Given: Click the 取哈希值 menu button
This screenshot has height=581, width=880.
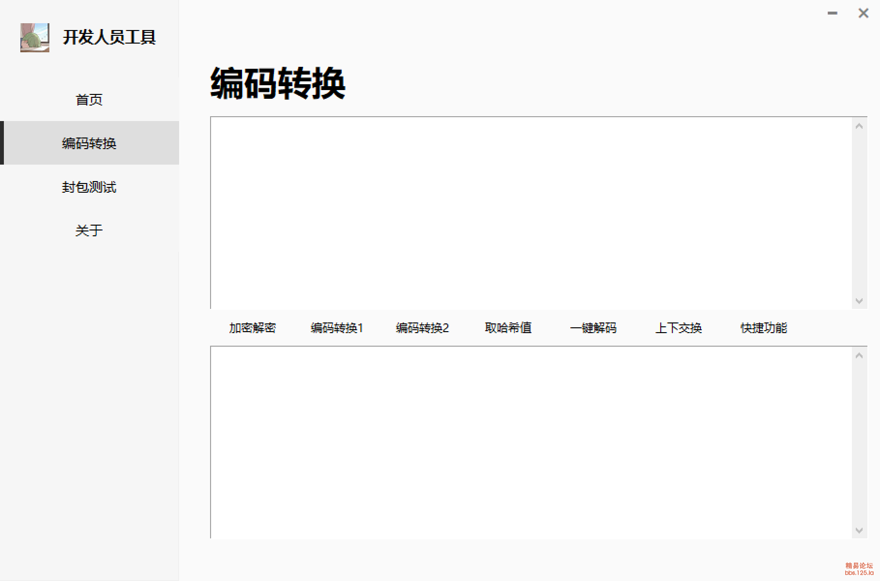Looking at the screenshot, I should pos(508,328).
